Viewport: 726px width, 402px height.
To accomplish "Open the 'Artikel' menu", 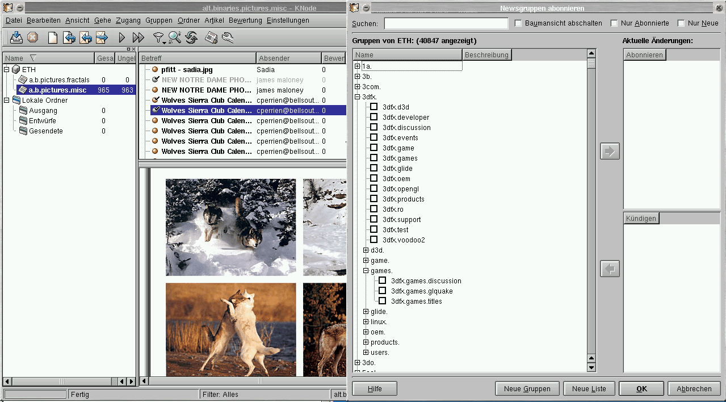I will pos(214,20).
